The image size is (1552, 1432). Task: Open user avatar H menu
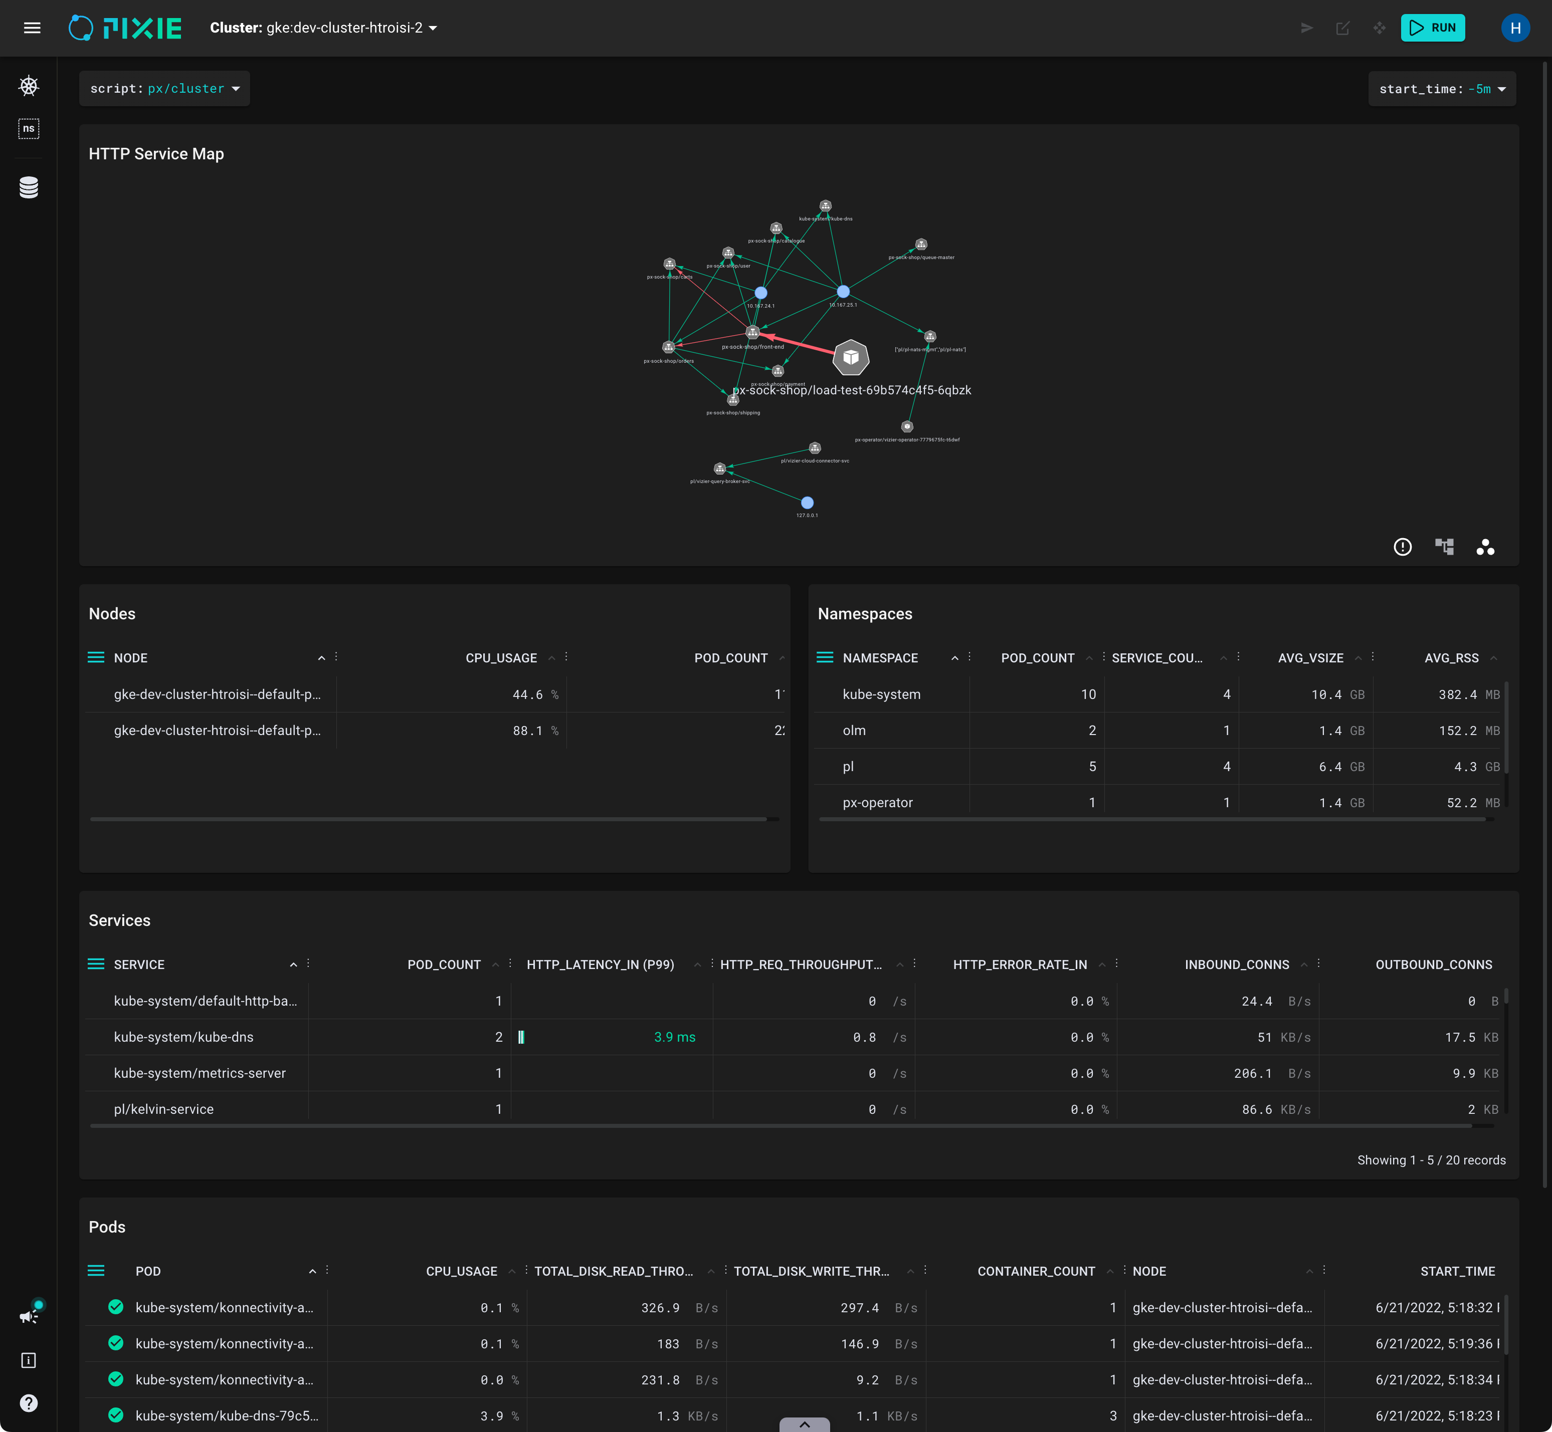[1515, 28]
